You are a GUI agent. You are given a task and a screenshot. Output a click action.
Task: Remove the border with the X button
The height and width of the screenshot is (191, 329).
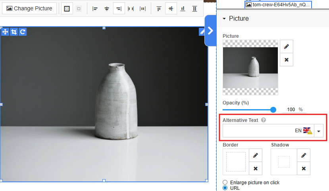point(256,168)
